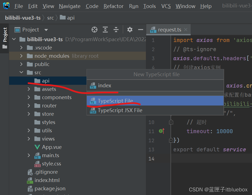Expand the components folder

tap(29, 97)
